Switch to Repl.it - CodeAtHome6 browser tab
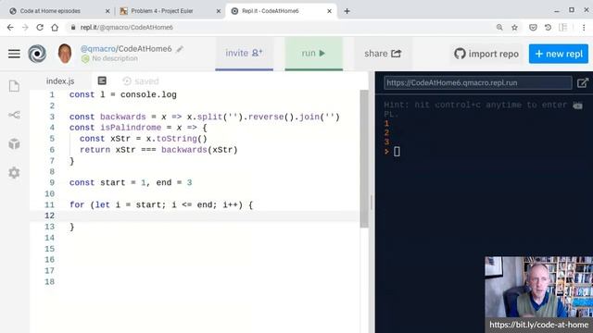Screen dimensions: 593x333 click(270, 11)
